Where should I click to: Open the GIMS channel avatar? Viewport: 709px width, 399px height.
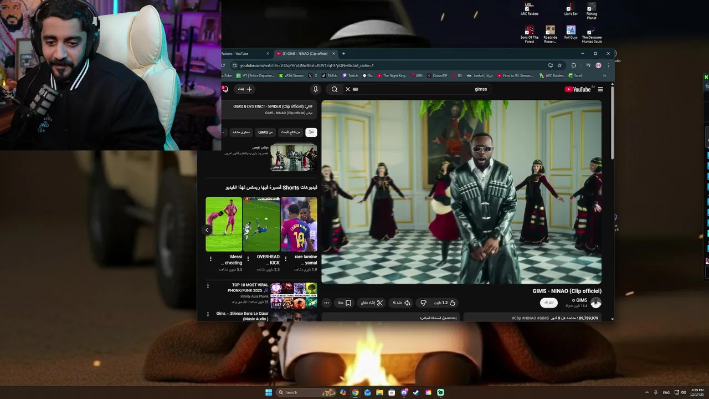pyautogui.click(x=596, y=303)
